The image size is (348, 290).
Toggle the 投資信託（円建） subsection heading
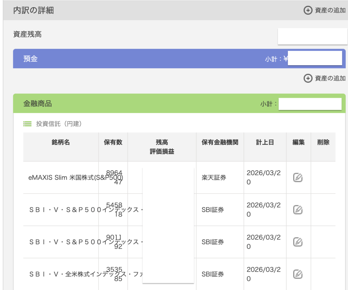pyautogui.click(x=59, y=124)
